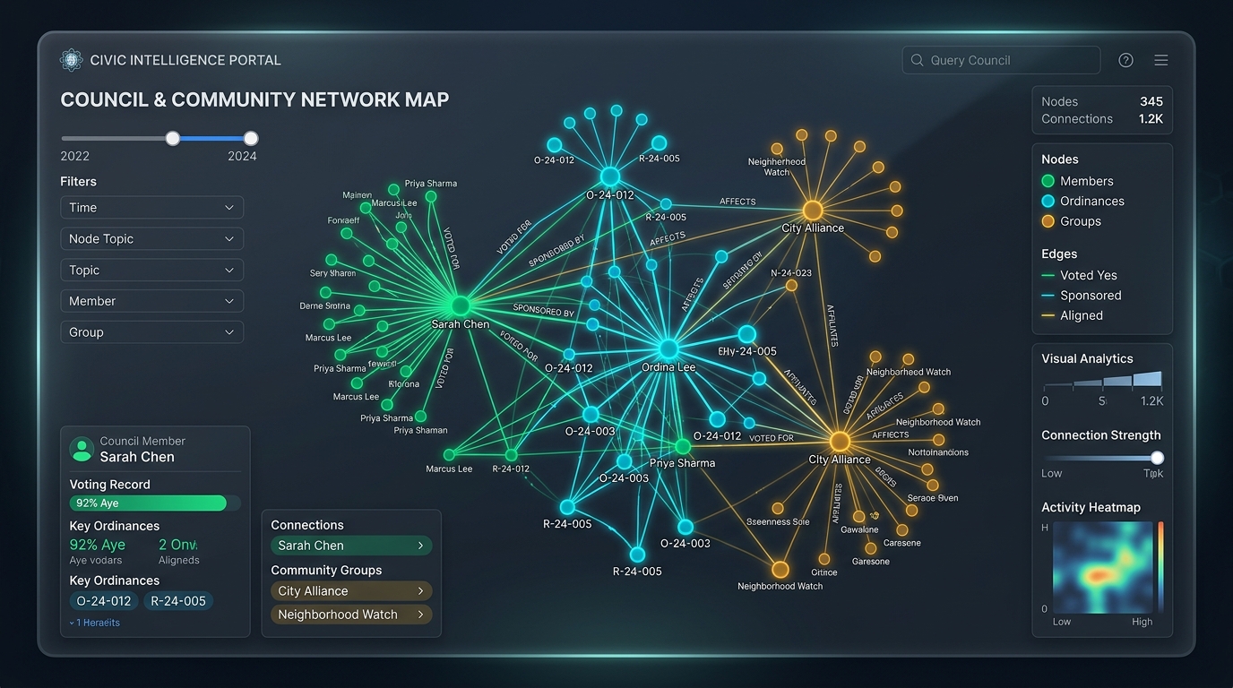Image resolution: width=1233 pixels, height=688 pixels.
Task: Click the 2022 timeline start handle
Action: click(173, 138)
